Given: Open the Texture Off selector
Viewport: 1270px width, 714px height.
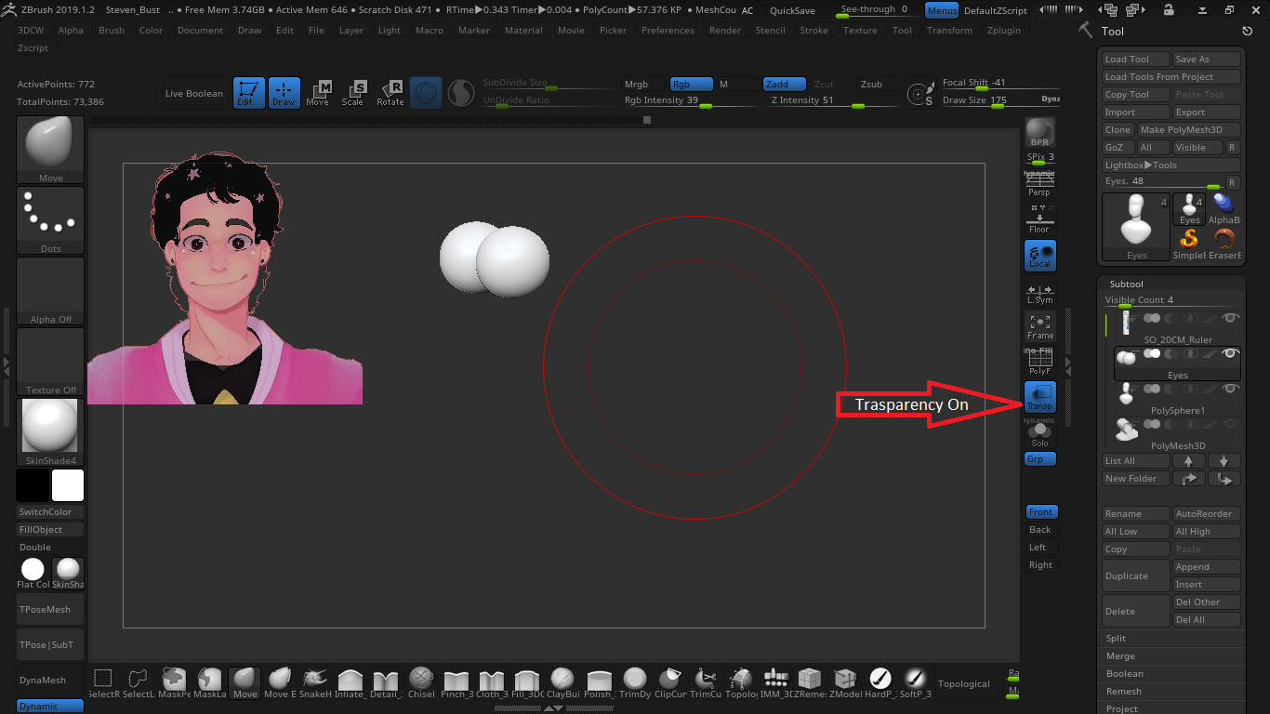Looking at the screenshot, I should pyautogui.click(x=50, y=362).
